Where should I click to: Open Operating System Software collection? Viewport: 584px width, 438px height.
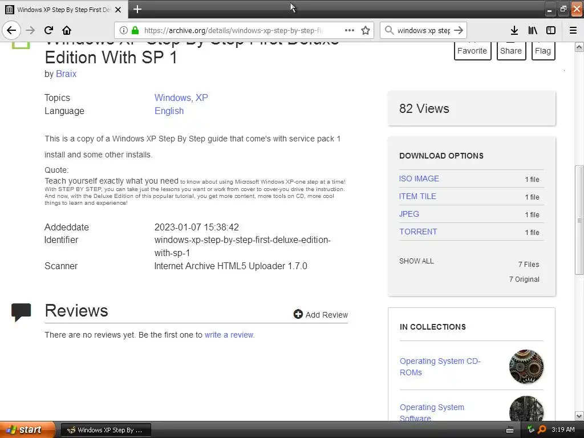pyautogui.click(x=432, y=412)
